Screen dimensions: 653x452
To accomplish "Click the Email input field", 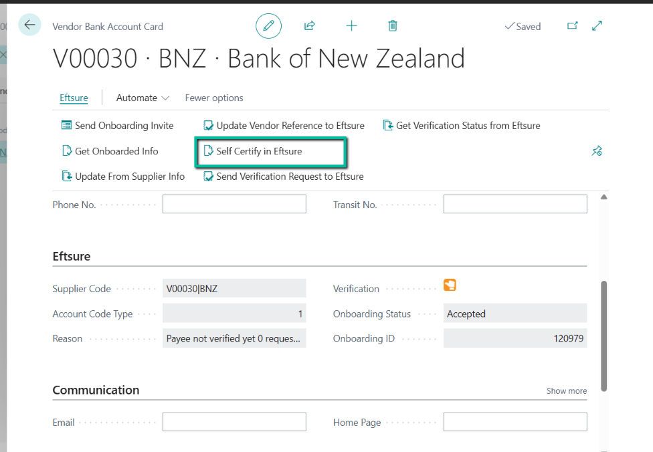I will point(234,422).
